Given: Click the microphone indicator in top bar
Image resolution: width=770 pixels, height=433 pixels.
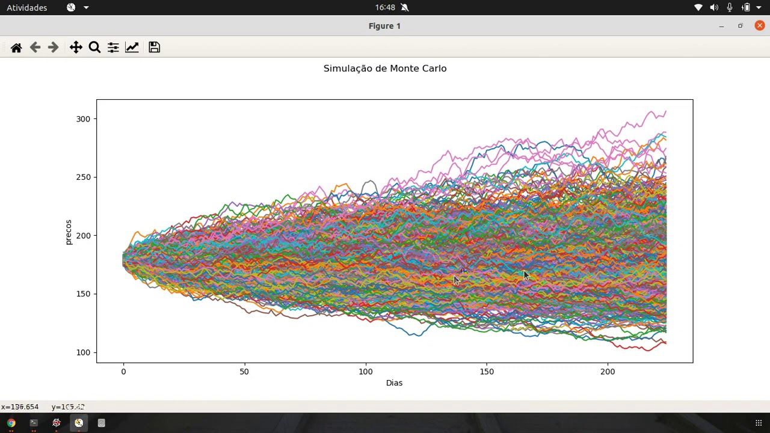Looking at the screenshot, I should (730, 7).
